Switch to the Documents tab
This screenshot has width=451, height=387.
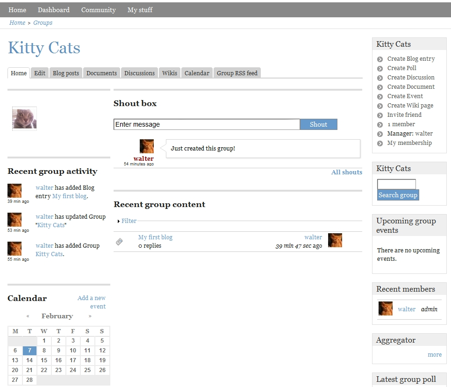pos(101,73)
